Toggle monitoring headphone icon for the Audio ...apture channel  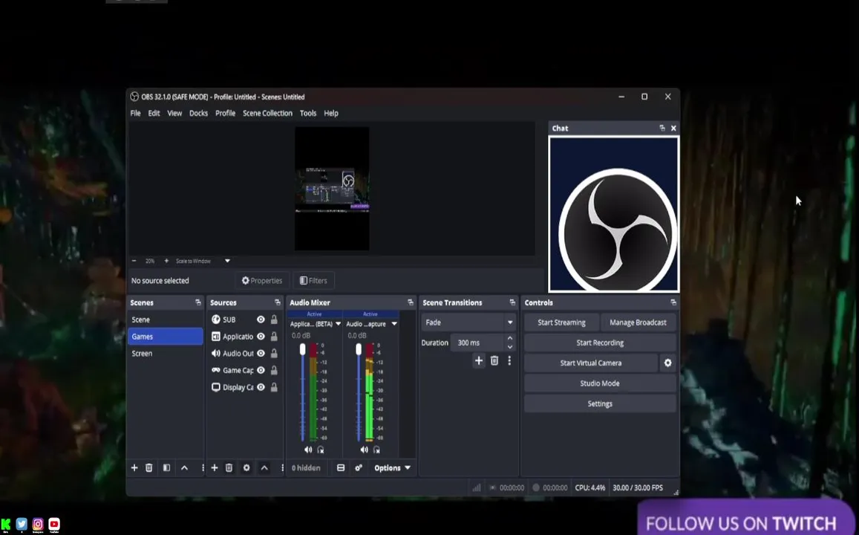point(376,450)
